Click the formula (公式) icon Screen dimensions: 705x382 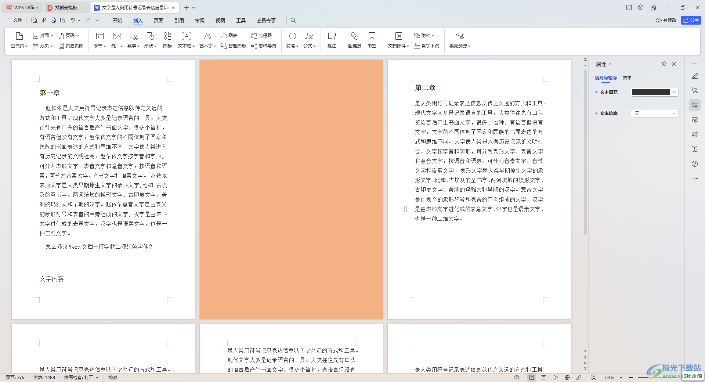[x=309, y=36]
